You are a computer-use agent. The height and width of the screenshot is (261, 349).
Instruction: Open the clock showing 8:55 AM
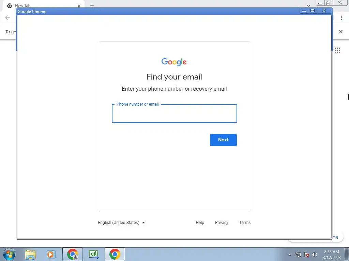tap(332, 255)
